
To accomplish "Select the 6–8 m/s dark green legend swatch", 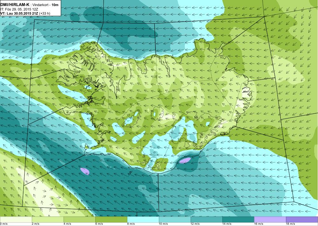I will pos(111,219).
